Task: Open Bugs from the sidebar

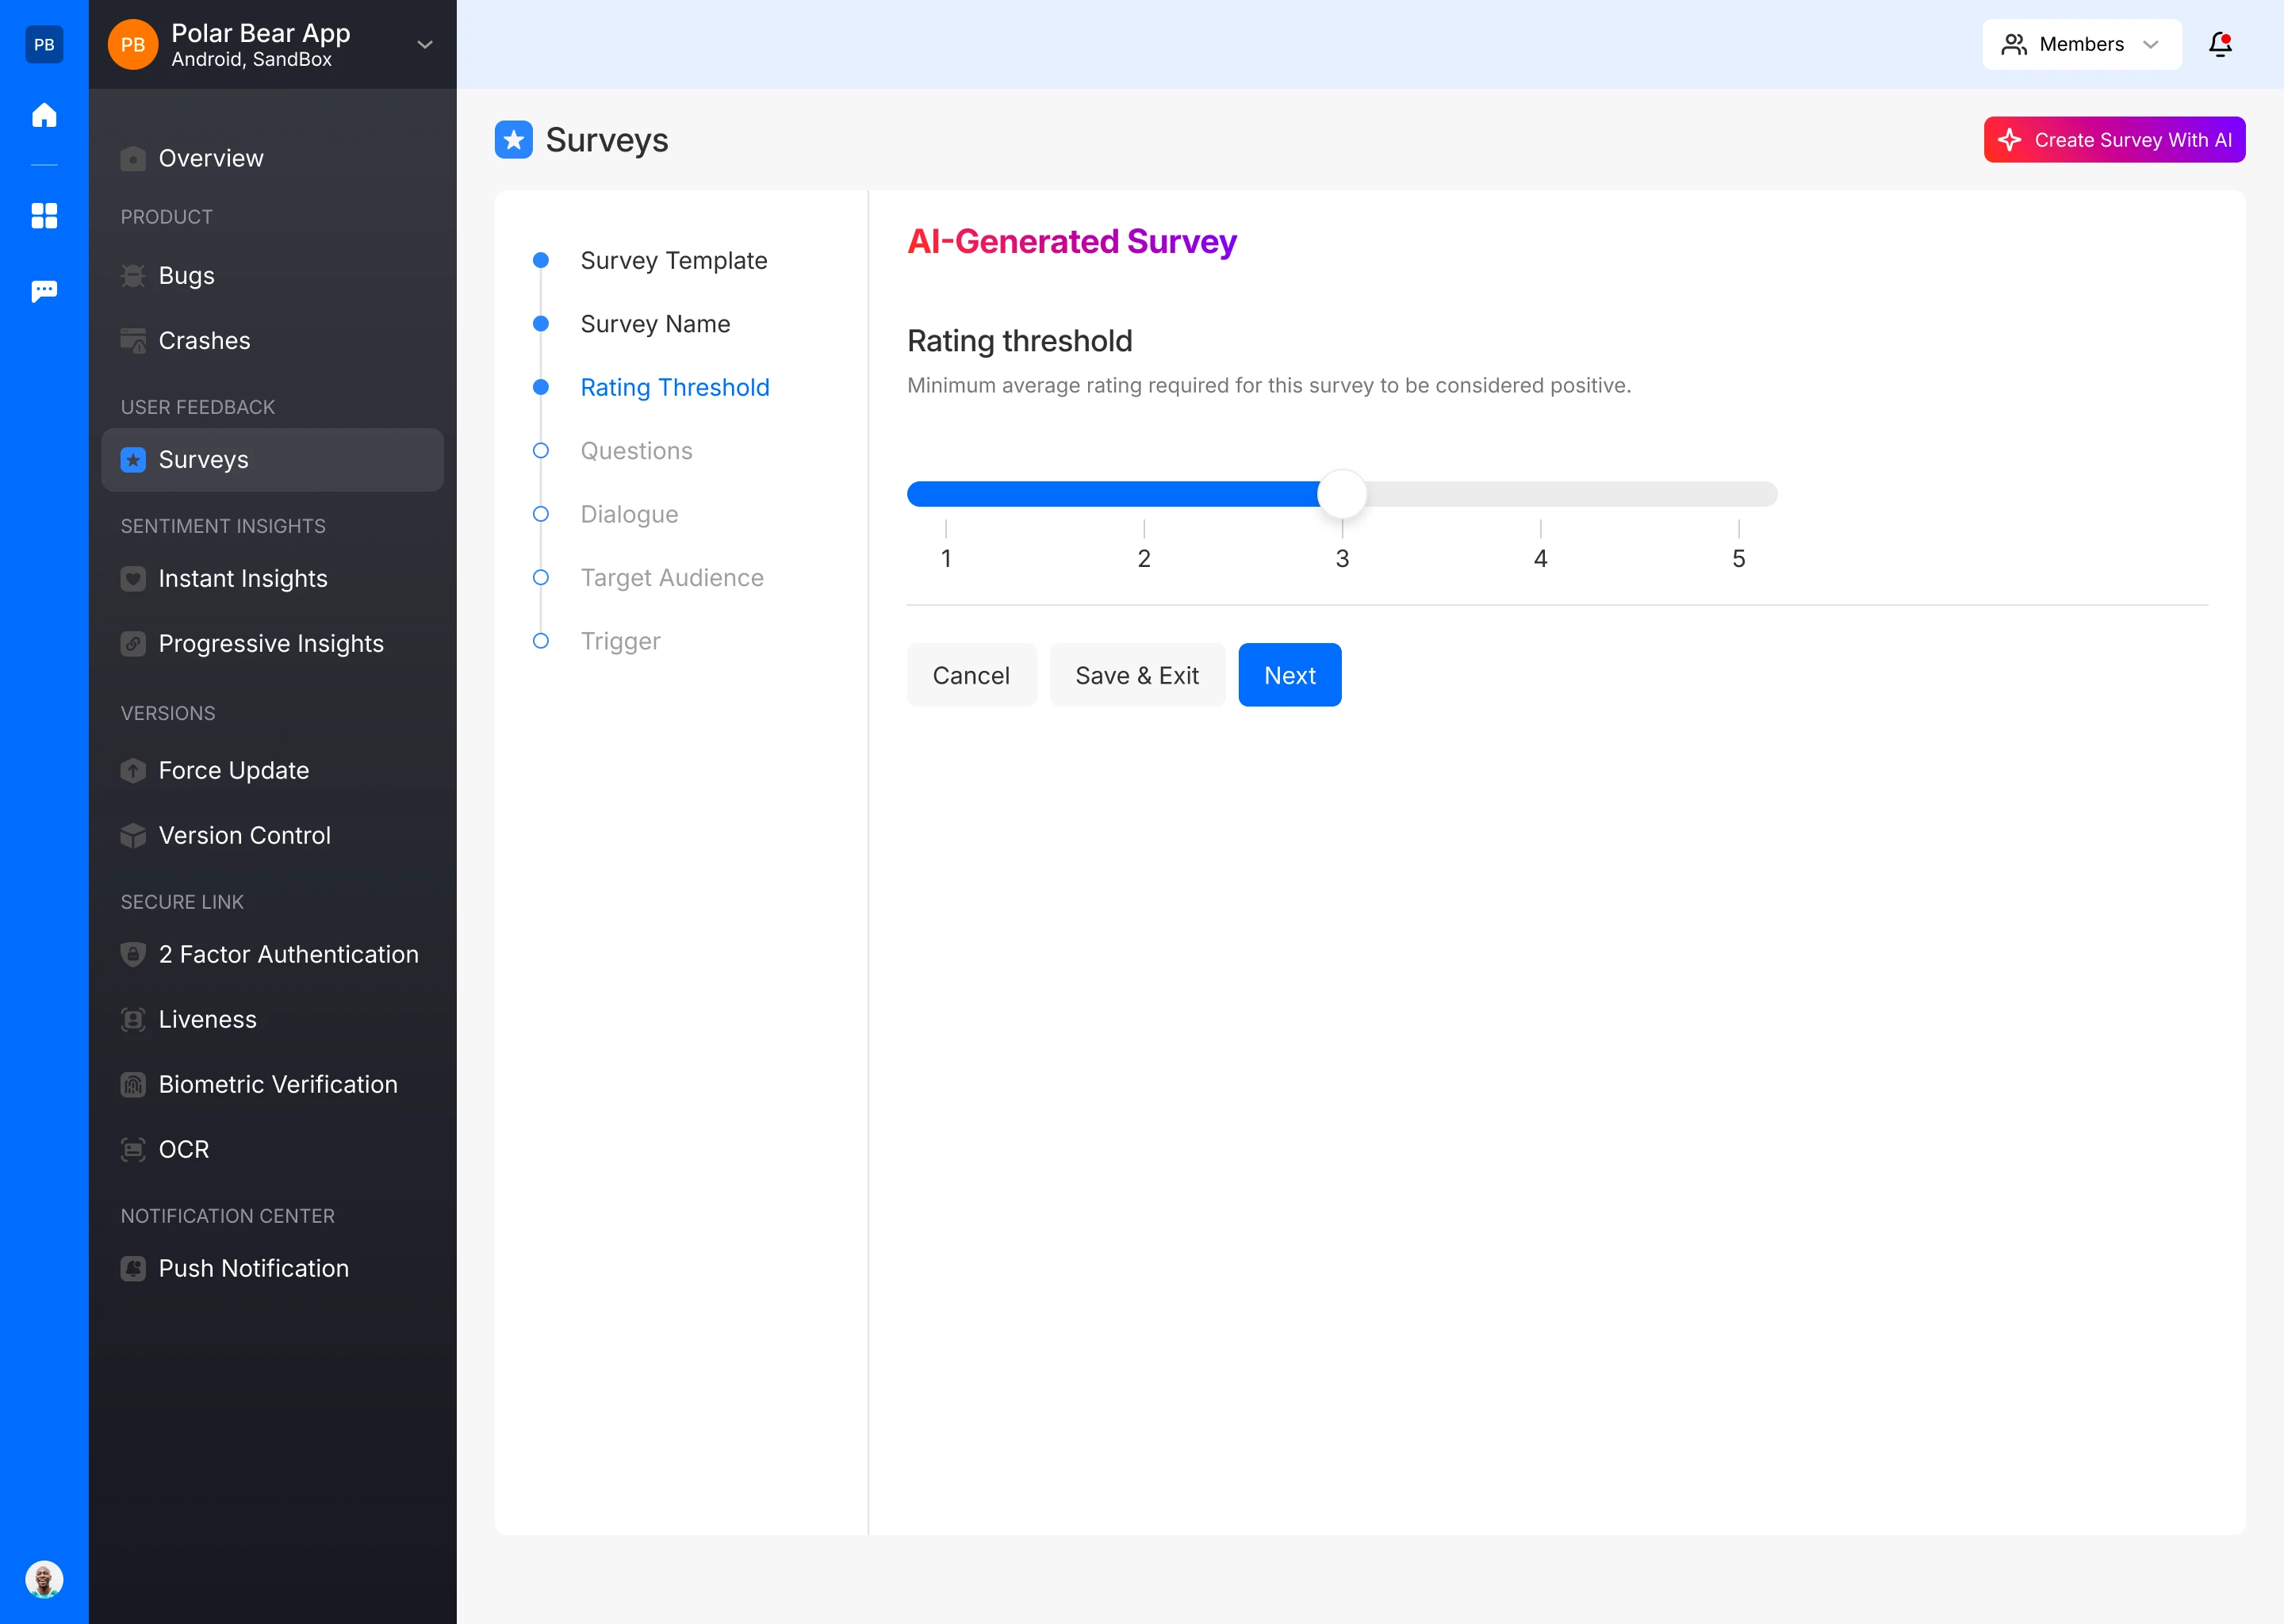Action: (186, 275)
